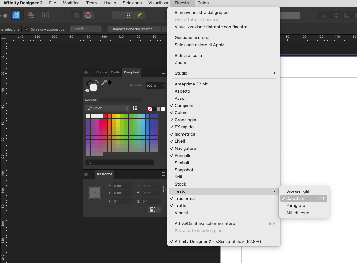Viewport: 357px width, 263px height.
Task: Open the File menu
Action: [x=52, y=3]
